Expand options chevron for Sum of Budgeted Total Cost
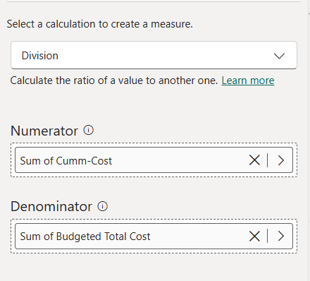Image resolution: width=310 pixels, height=281 pixels. tap(281, 236)
